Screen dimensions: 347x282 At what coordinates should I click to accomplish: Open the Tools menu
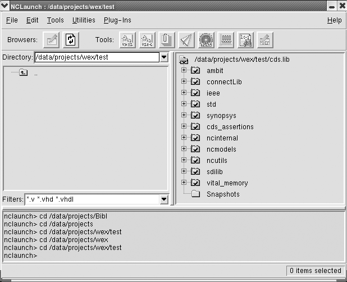click(56, 20)
